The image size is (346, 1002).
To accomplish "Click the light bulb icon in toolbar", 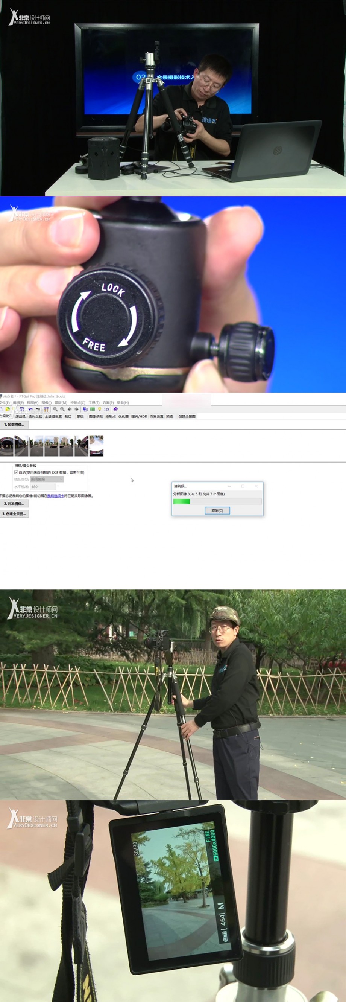I will click(x=100, y=409).
